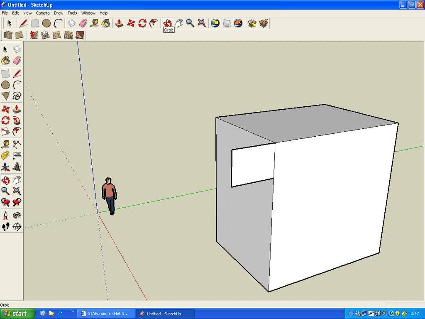This screenshot has width=425, height=319.
Task: Expand the Quick Launch overflow chevron
Action: pyautogui.click(x=73, y=312)
